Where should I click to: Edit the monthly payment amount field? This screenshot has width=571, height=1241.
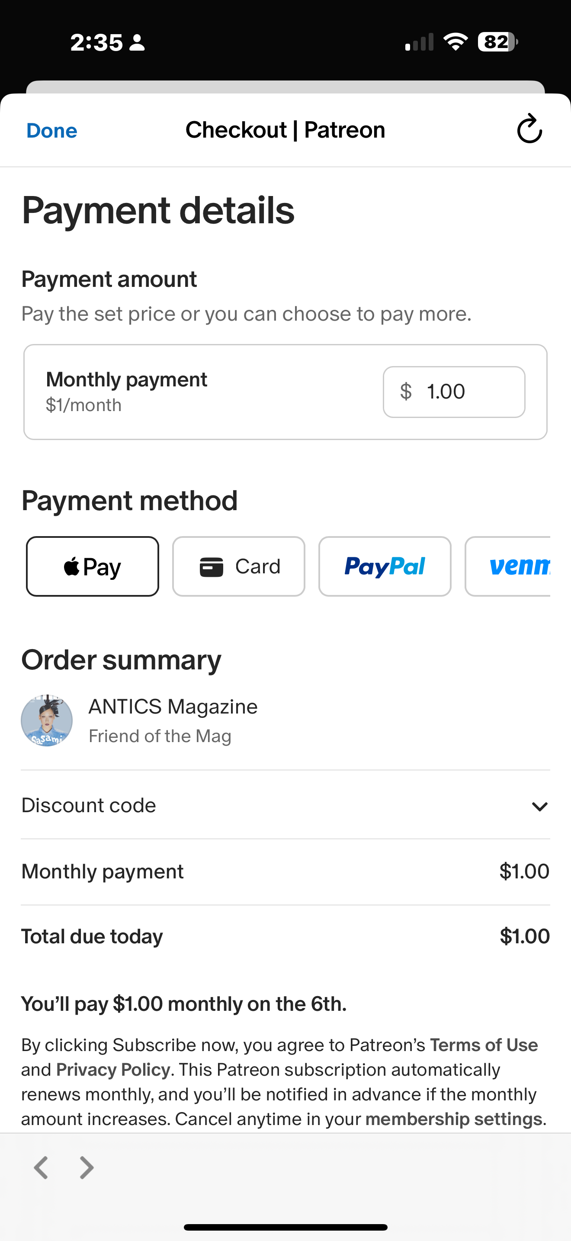[x=454, y=392]
